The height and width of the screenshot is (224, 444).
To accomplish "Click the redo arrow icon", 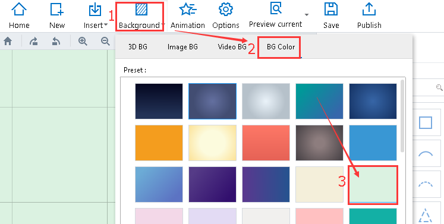I will [x=34, y=42].
